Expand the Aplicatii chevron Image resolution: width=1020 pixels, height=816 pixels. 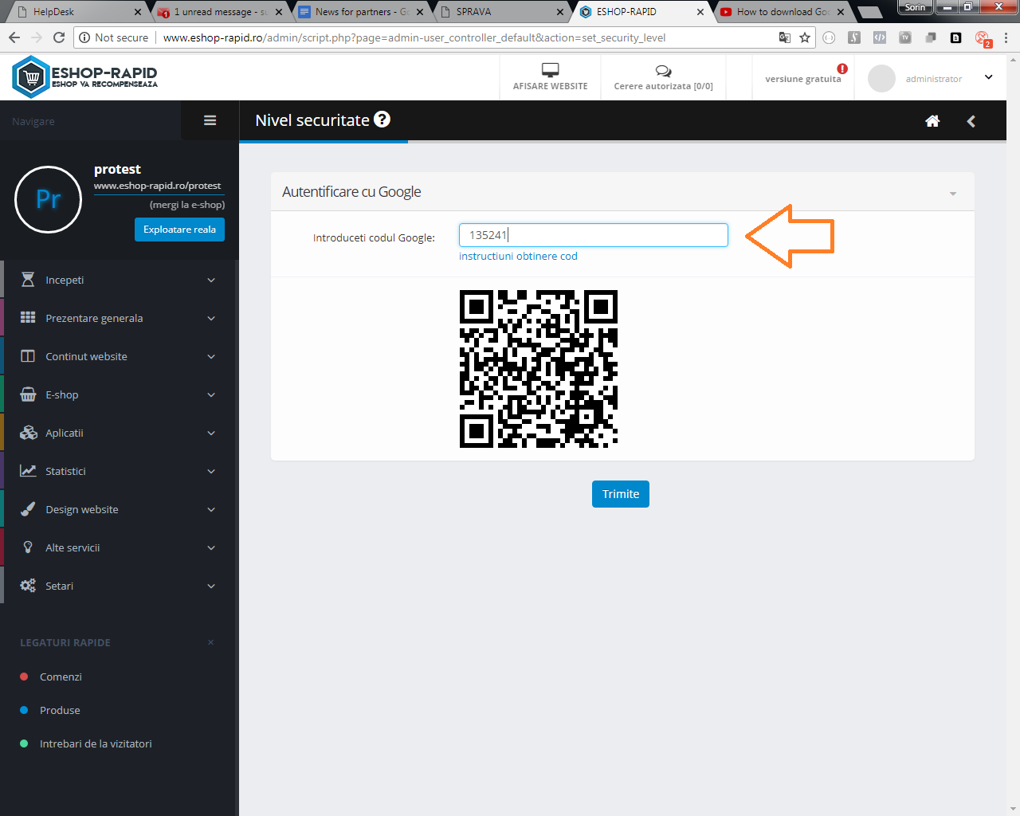pos(211,433)
